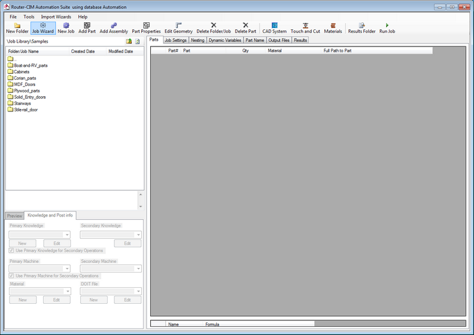Sort by Folder/Job Name column header
The width and height of the screenshot is (474, 335).
coord(38,52)
